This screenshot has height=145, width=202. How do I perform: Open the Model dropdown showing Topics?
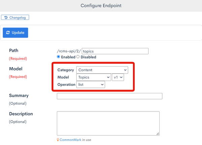tap(94, 77)
